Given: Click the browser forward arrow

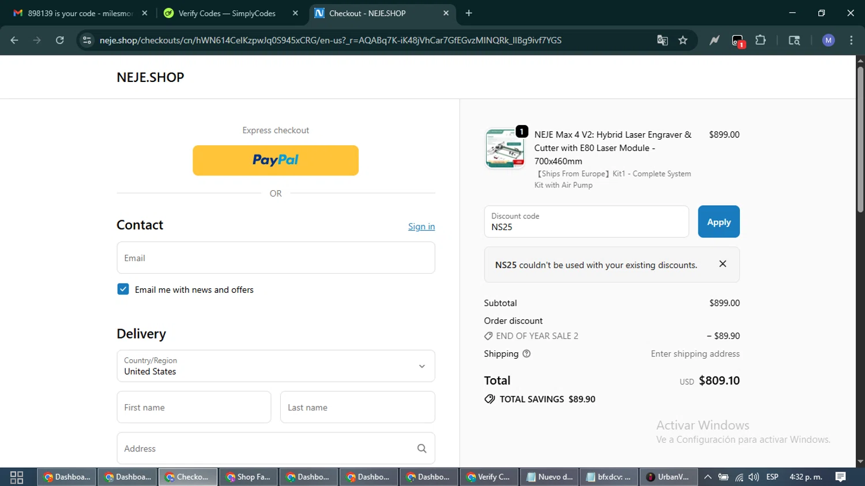Looking at the screenshot, I should pos(37,40).
